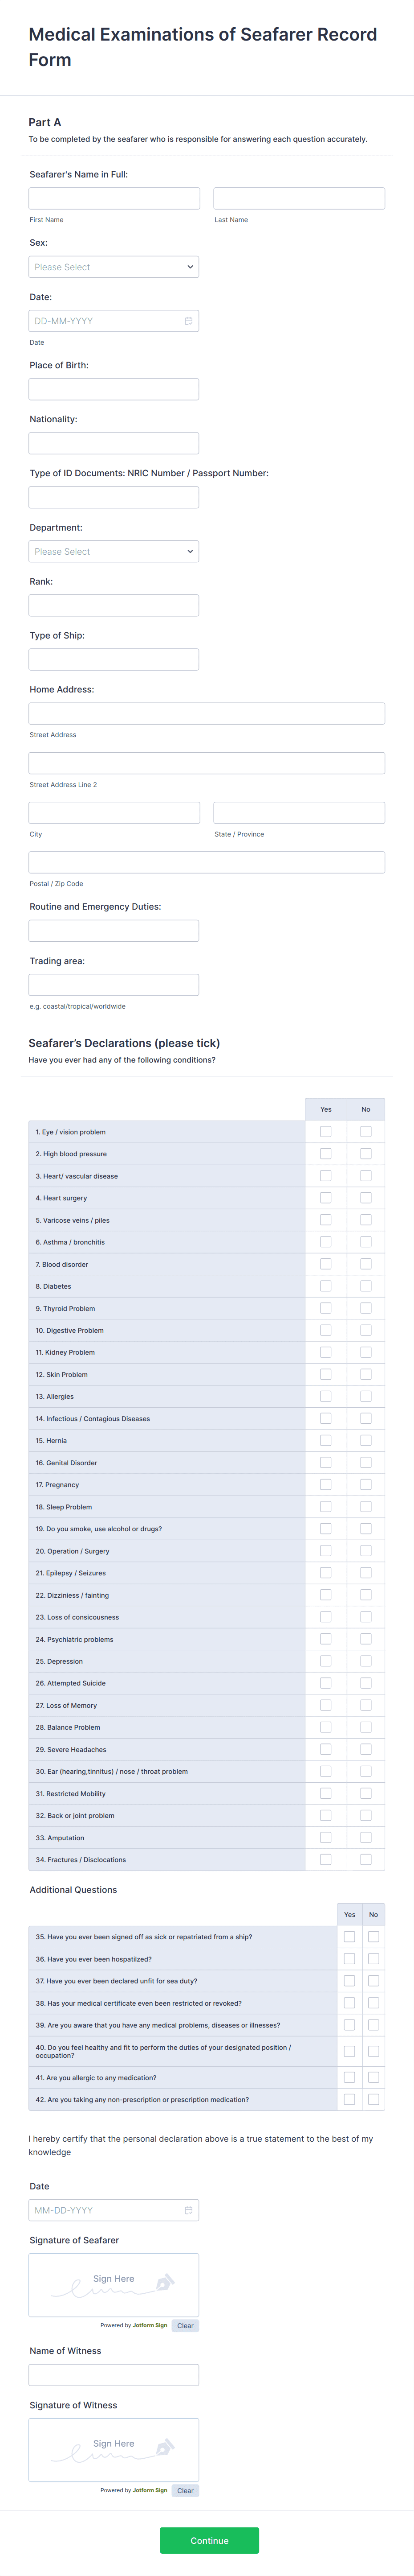Tick No for Diabetes
The height and width of the screenshot is (2576, 414).
tap(365, 1286)
